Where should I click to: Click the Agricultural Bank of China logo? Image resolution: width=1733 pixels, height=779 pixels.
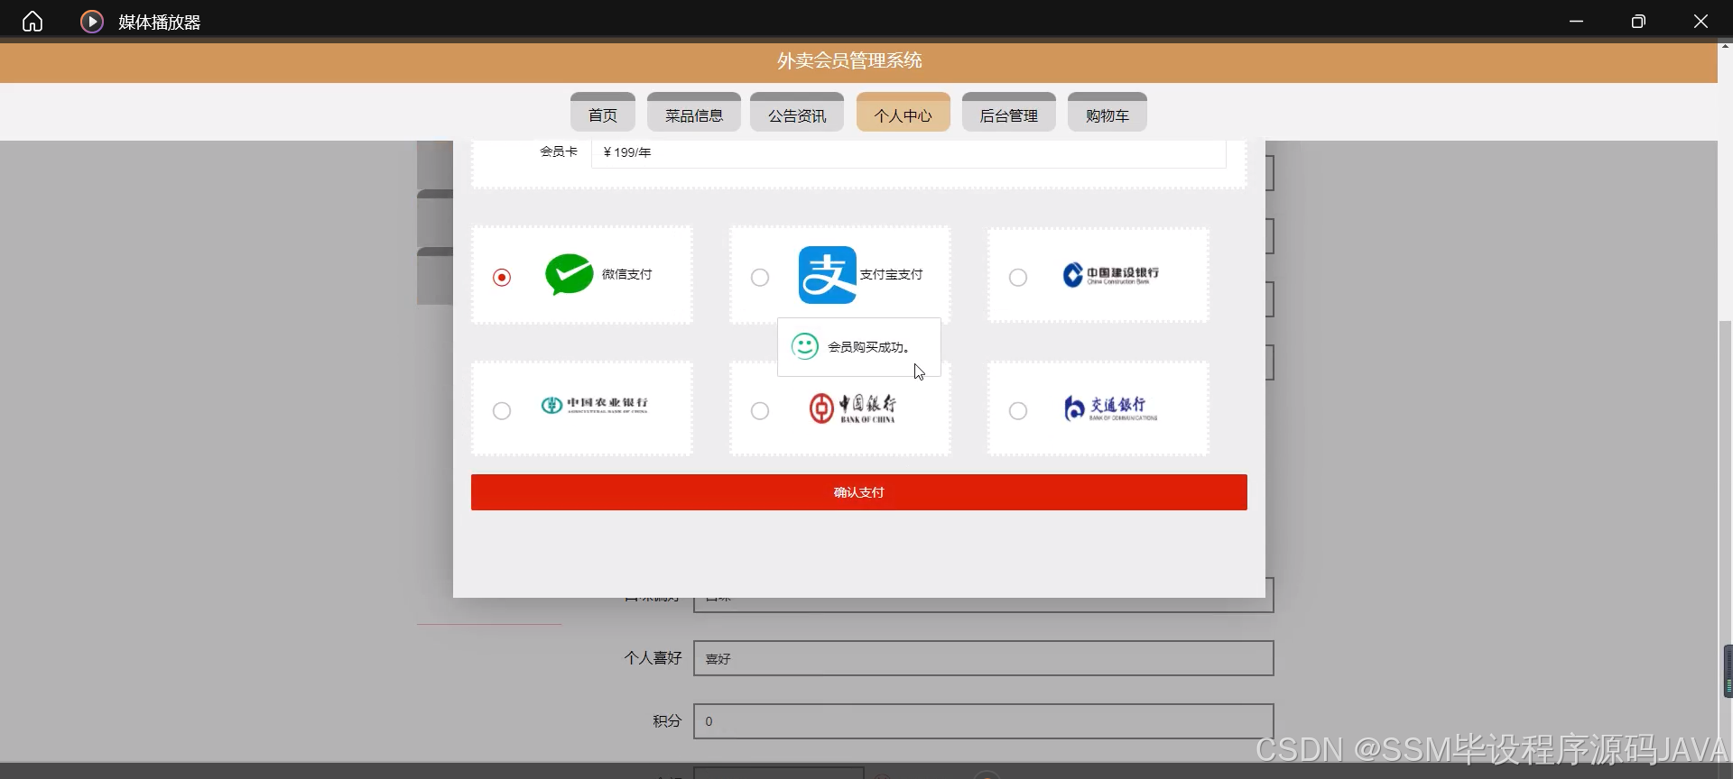coord(595,405)
